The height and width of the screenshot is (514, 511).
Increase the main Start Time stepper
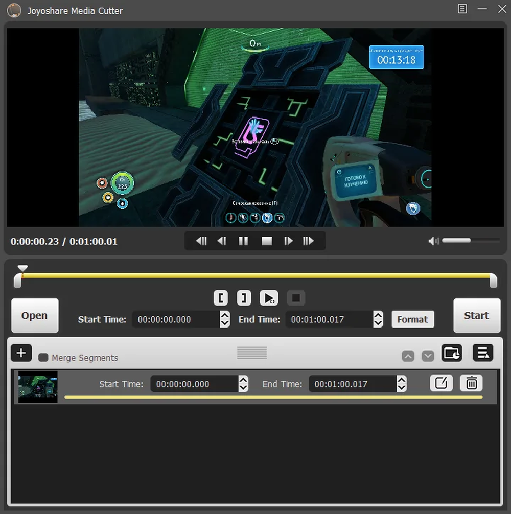[225, 315]
